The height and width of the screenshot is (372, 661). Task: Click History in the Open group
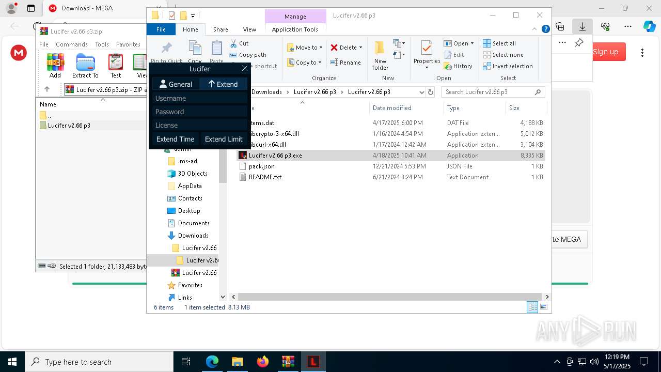coord(458,66)
